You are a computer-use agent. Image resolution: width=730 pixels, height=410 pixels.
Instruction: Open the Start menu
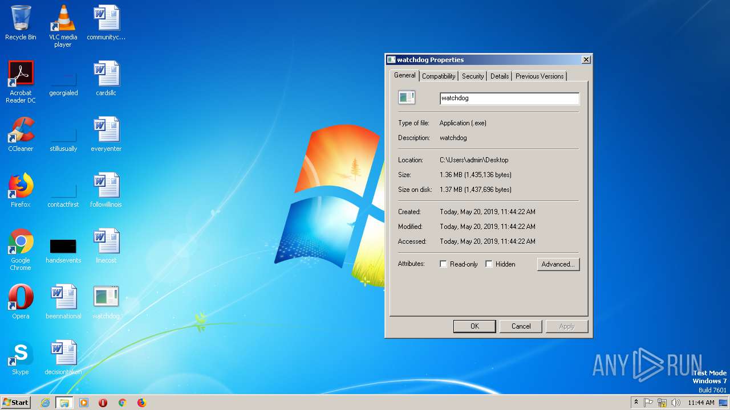click(x=16, y=403)
